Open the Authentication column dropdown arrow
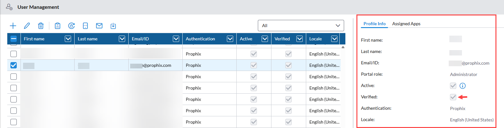The image size is (504, 128). 230,39
